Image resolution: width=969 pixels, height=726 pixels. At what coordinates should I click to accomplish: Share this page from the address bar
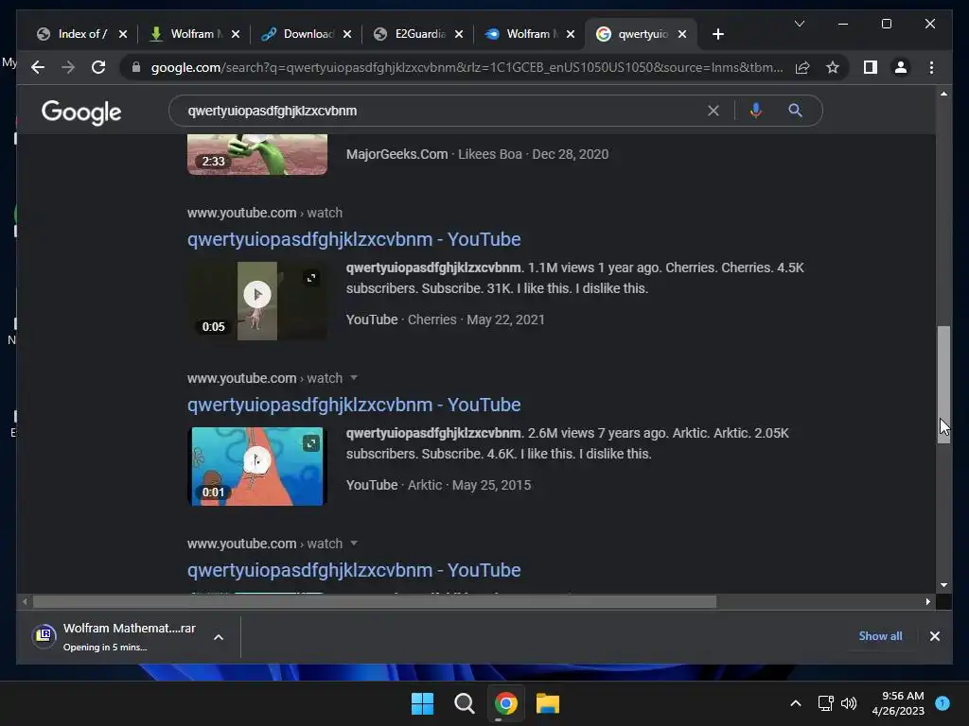pos(802,67)
